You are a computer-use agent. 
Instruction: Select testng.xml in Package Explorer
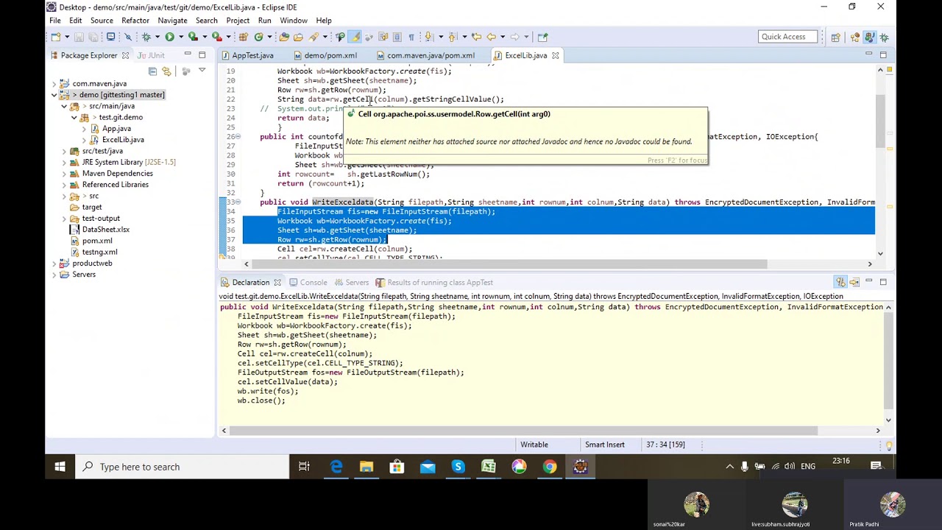(99, 252)
